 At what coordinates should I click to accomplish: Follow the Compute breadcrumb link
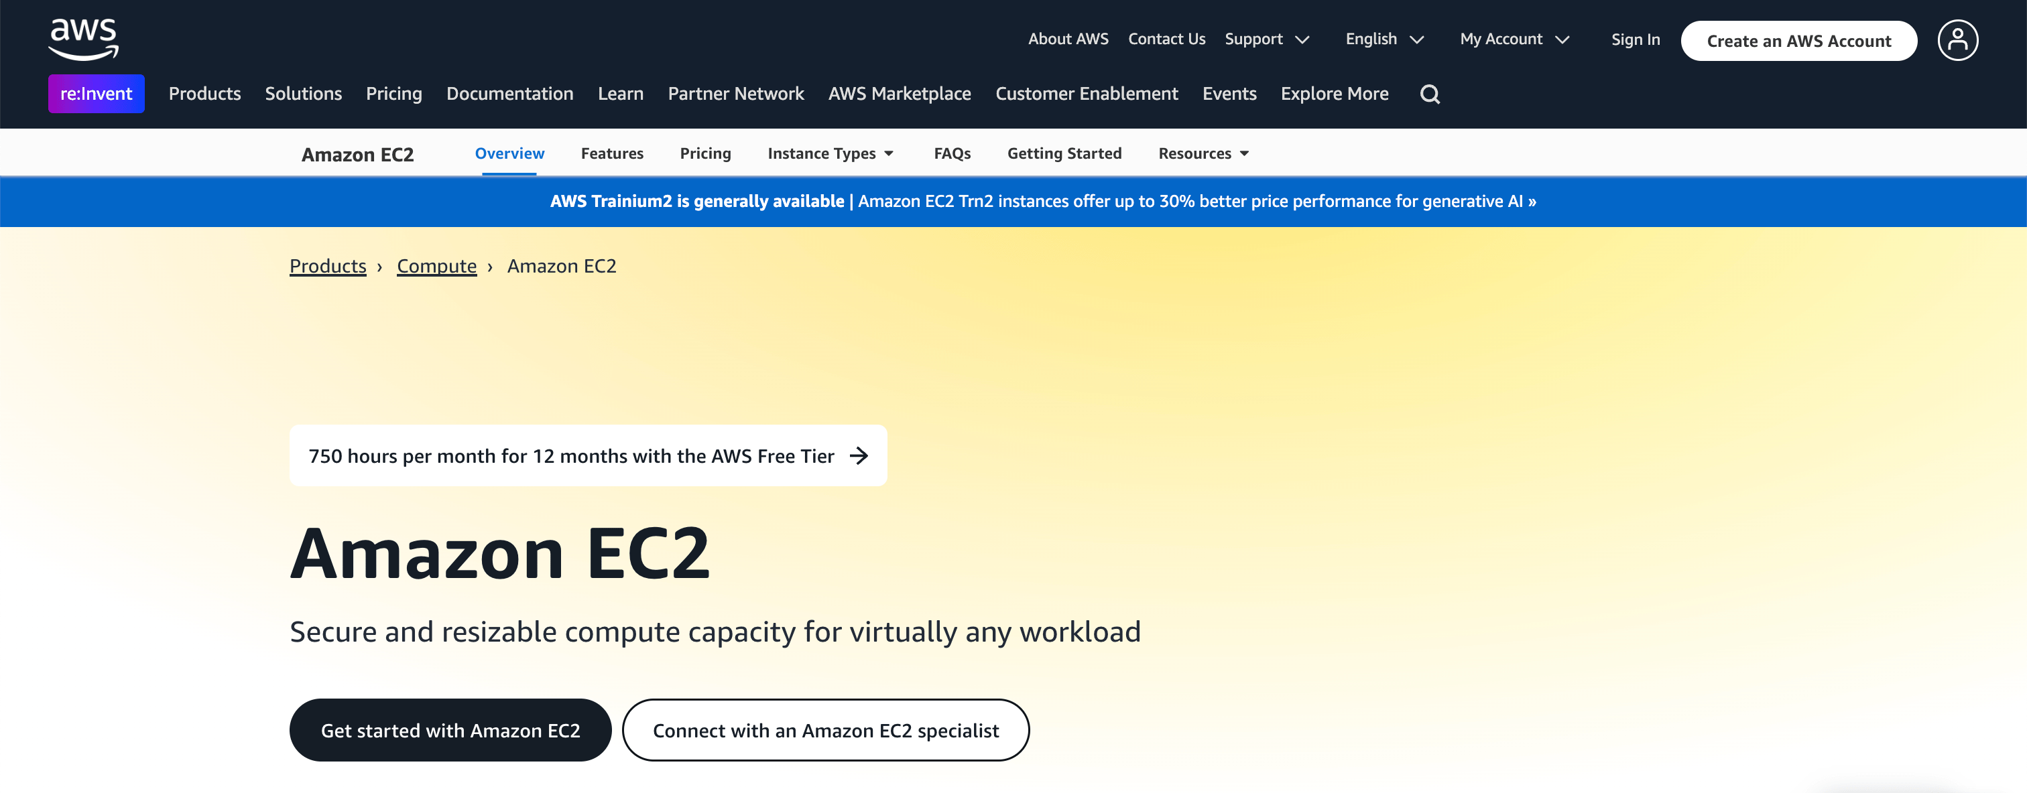437,267
